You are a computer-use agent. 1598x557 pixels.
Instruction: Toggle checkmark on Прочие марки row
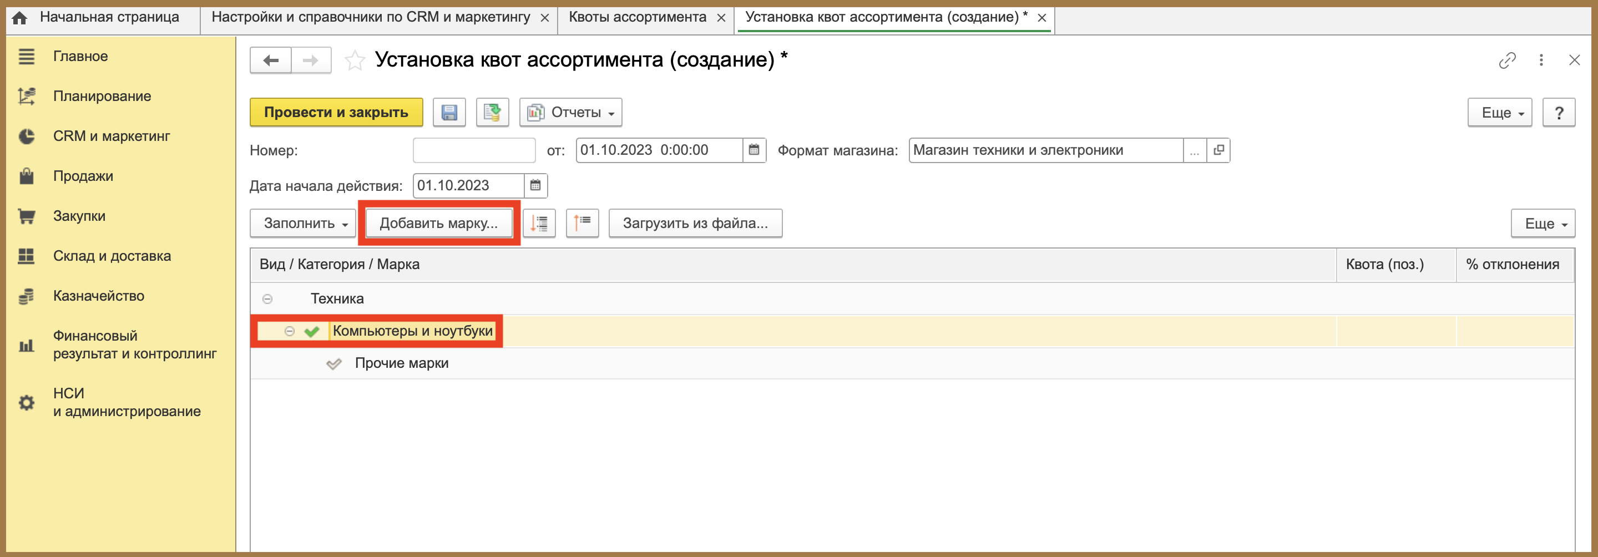[333, 363]
